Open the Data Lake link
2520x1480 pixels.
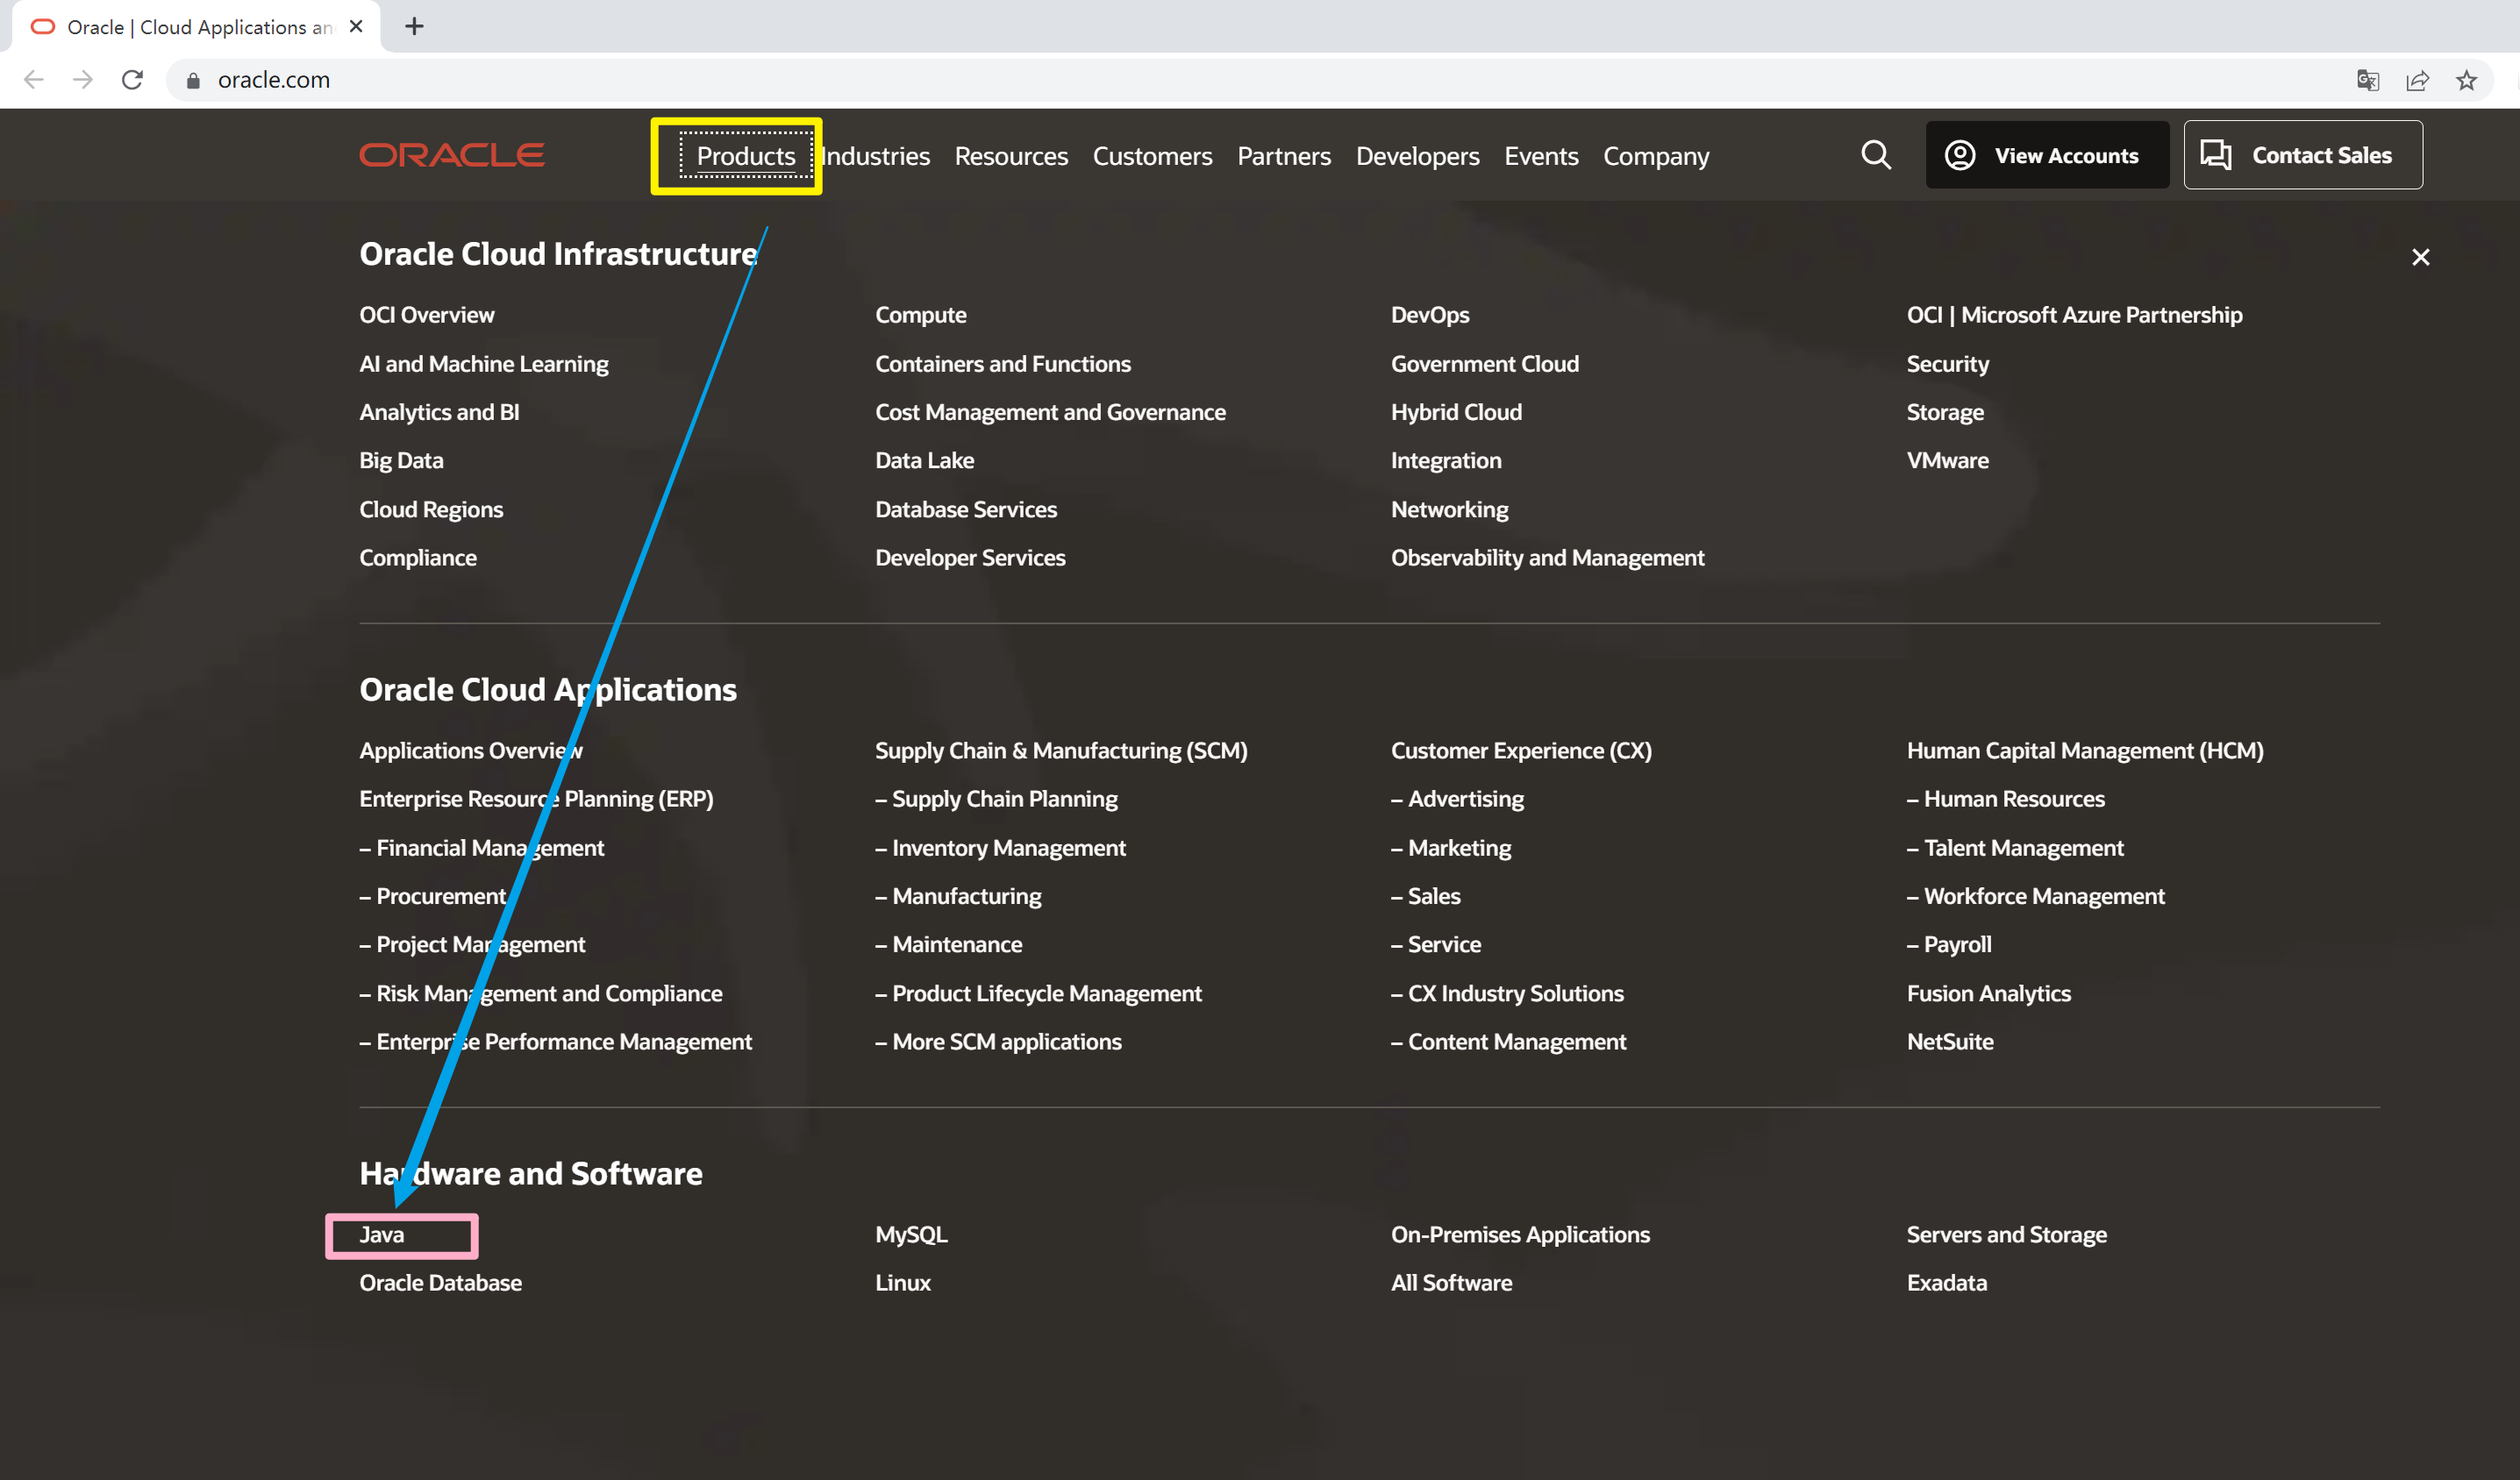924,460
